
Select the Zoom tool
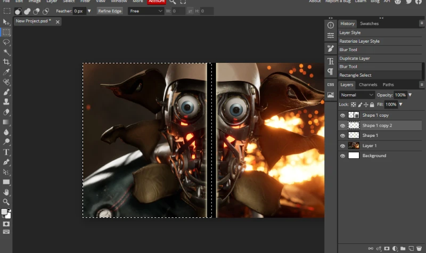tap(6, 202)
